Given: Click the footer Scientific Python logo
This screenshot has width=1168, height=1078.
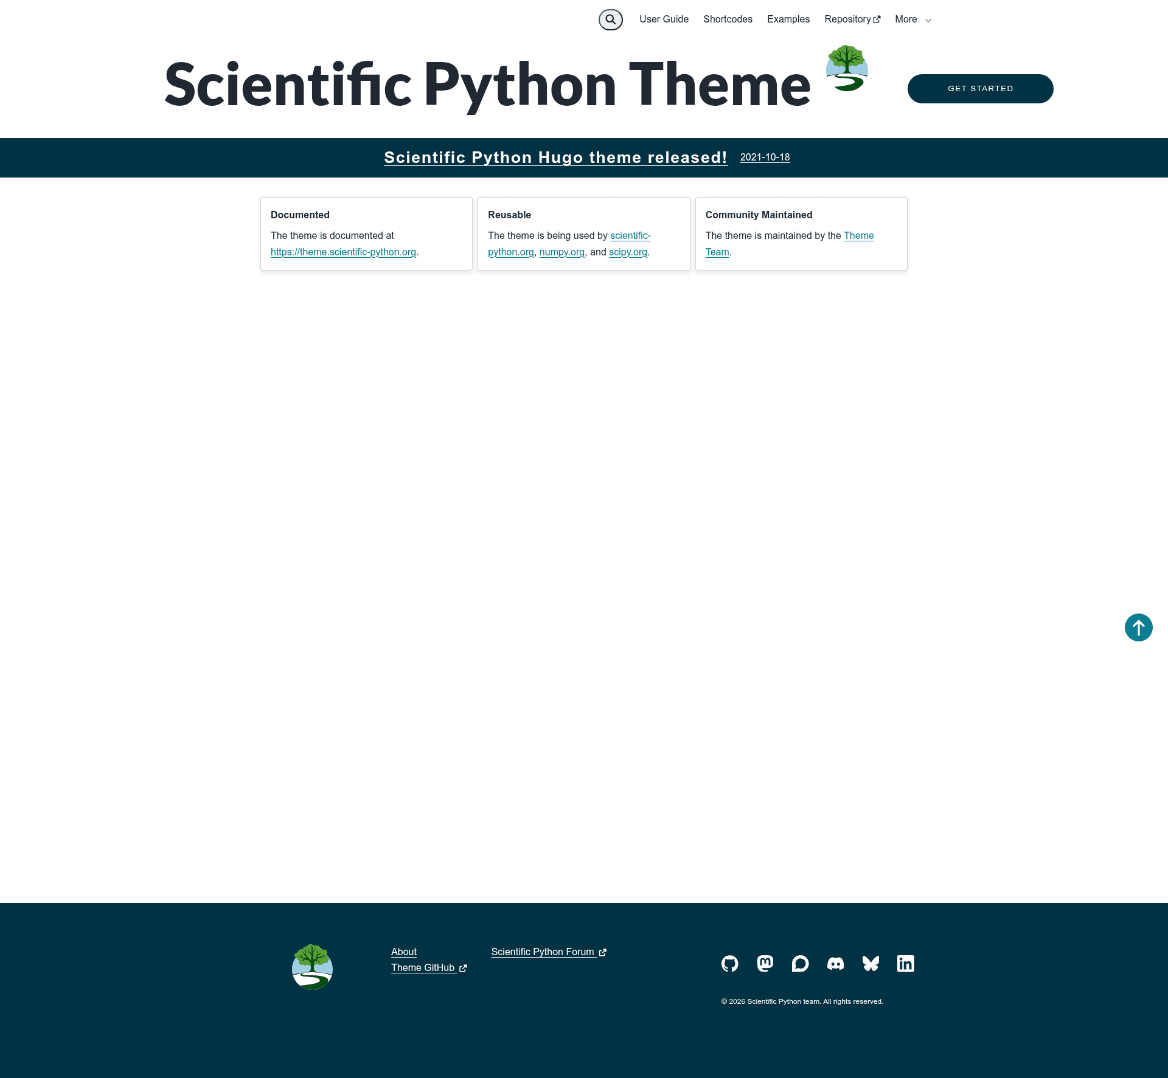Looking at the screenshot, I should [x=312, y=967].
